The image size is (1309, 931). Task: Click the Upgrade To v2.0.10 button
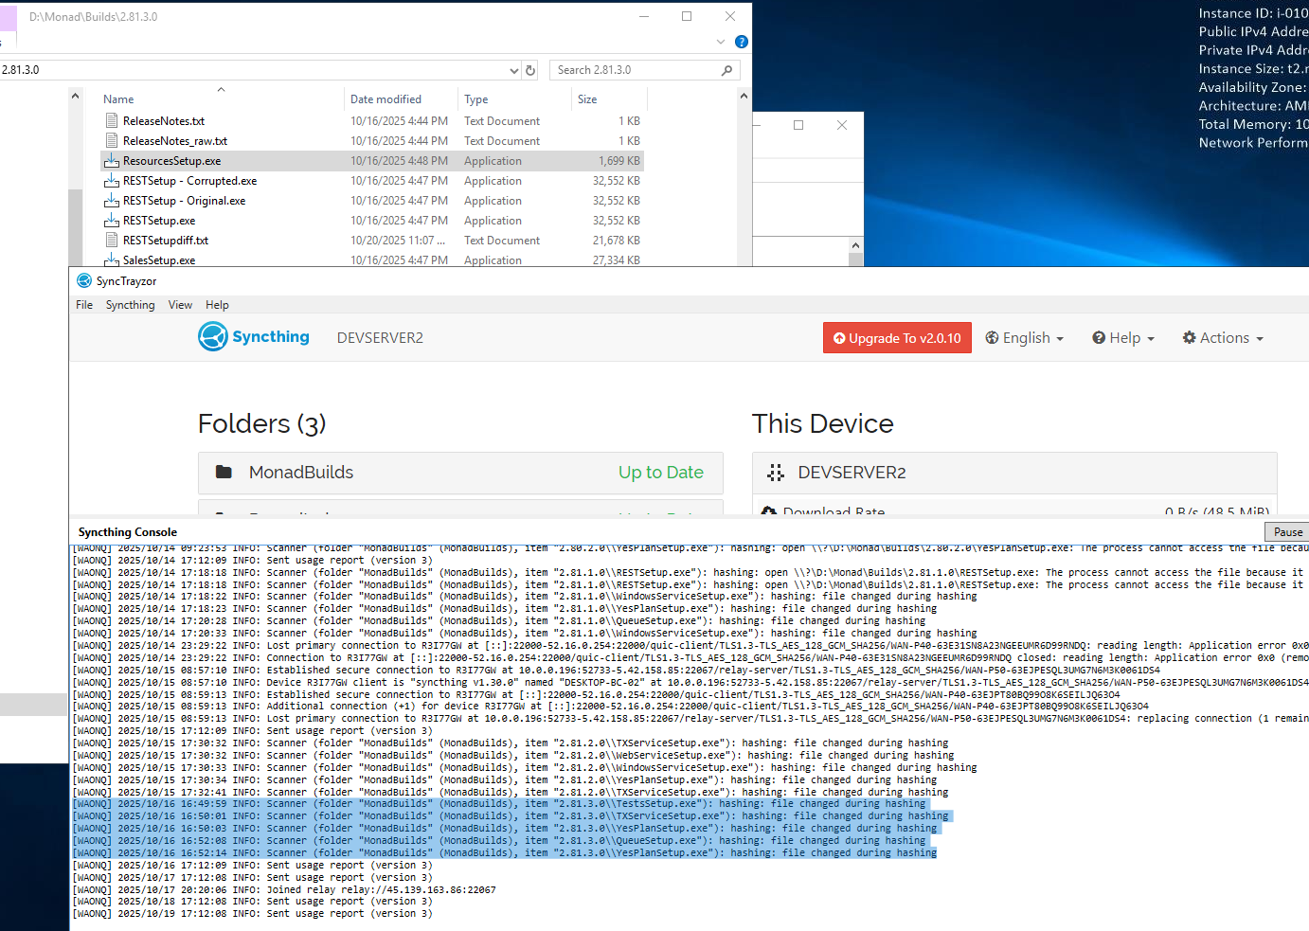point(897,338)
